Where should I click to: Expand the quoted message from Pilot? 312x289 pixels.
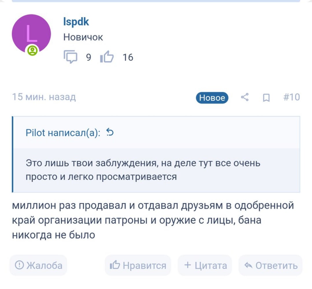(156, 170)
